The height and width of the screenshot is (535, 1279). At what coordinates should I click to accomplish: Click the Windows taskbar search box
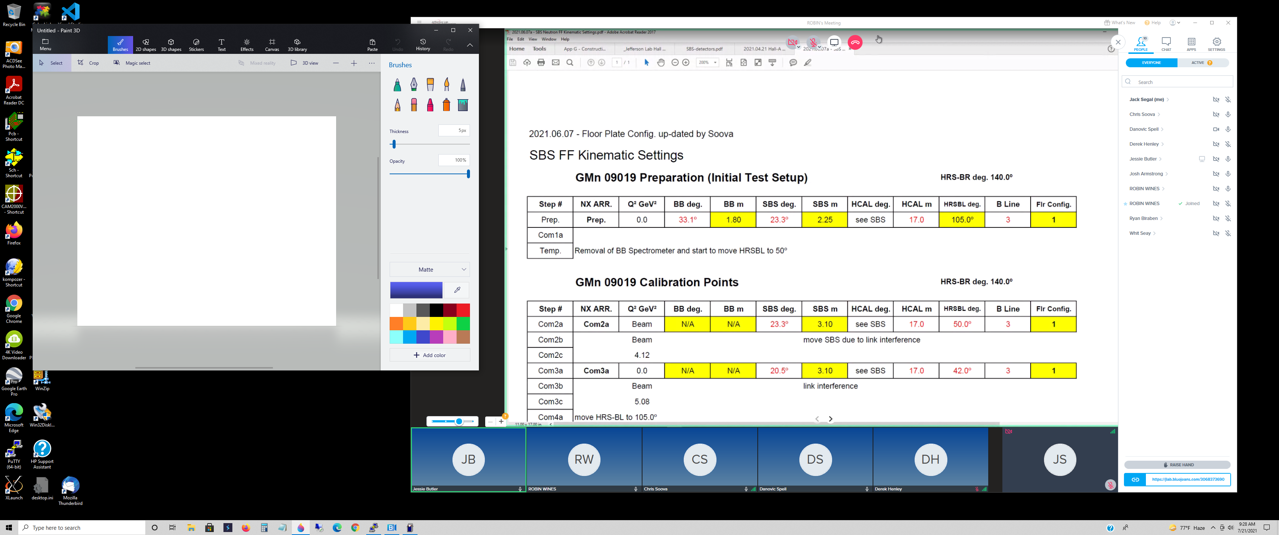[x=82, y=528]
